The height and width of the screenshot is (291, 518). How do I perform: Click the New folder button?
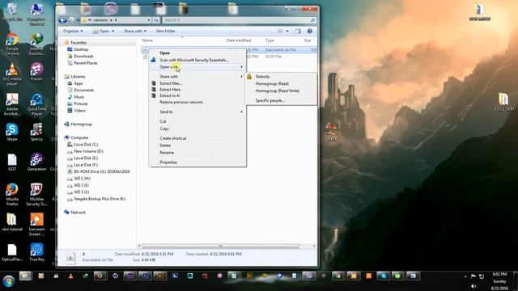coord(165,31)
